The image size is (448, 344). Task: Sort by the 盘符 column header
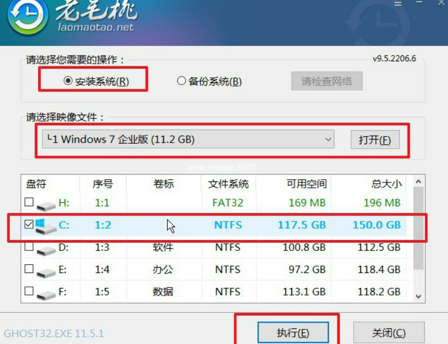point(37,184)
